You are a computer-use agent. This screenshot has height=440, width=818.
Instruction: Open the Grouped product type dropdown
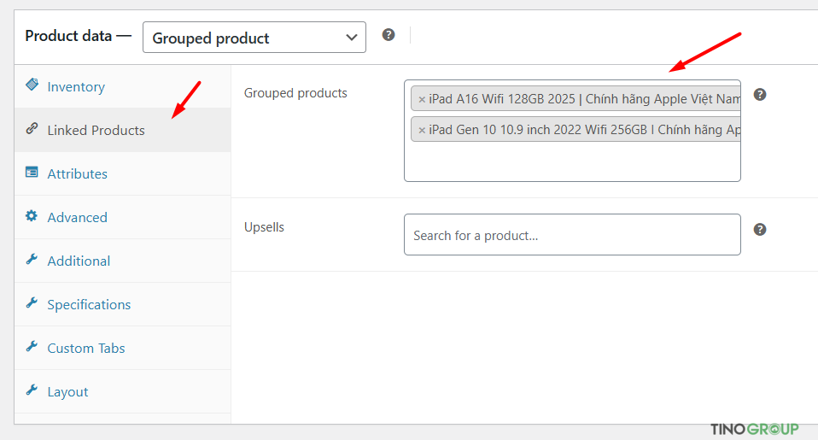(254, 37)
